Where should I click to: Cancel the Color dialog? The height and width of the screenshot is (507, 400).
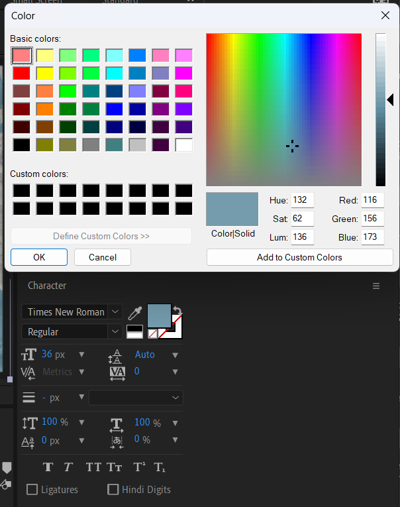point(103,257)
